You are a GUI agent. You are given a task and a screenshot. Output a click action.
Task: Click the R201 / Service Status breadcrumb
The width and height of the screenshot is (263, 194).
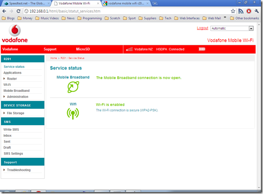[x=73, y=58]
